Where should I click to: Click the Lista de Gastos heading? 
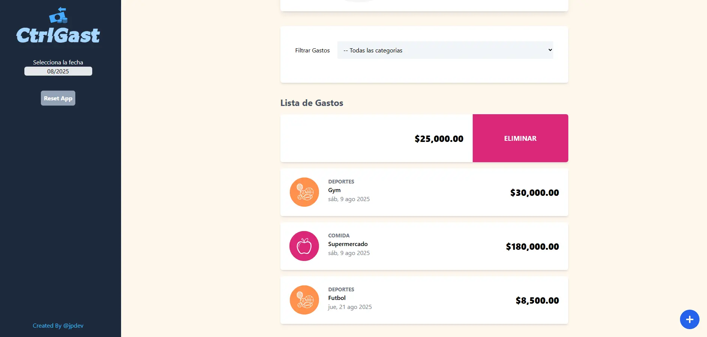[312, 103]
